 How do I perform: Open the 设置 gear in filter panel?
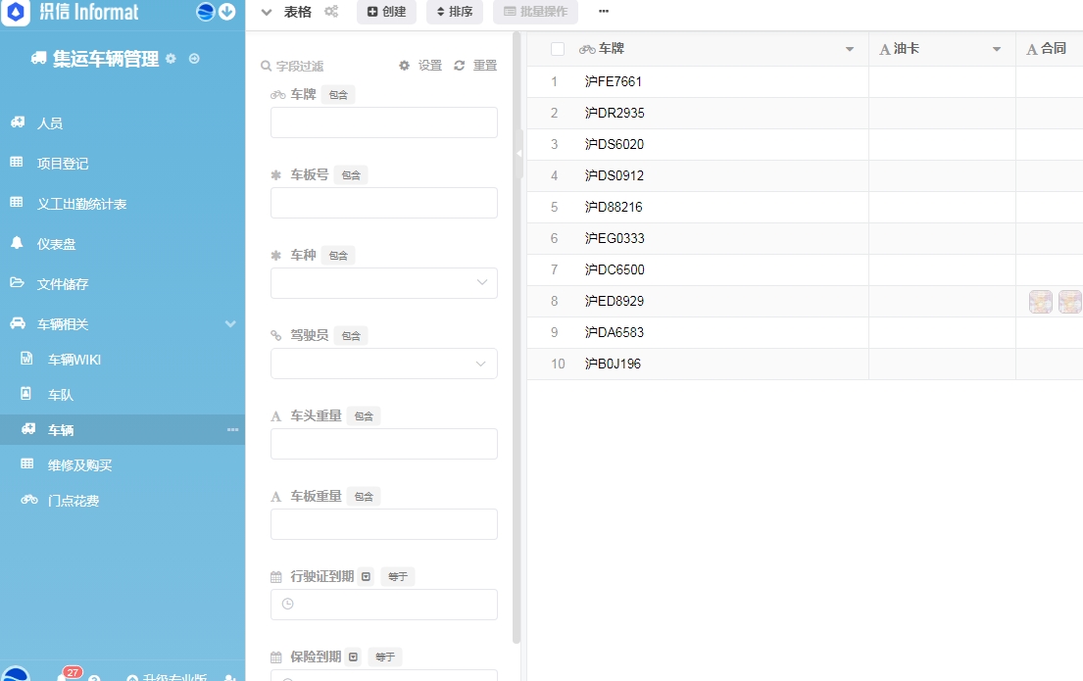405,66
